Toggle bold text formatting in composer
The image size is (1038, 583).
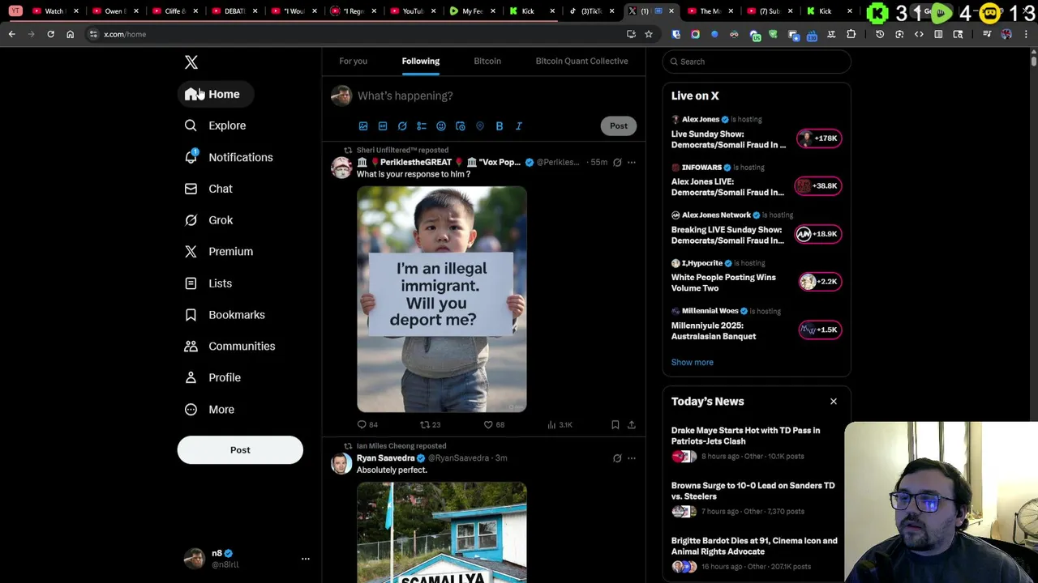(500, 126)
